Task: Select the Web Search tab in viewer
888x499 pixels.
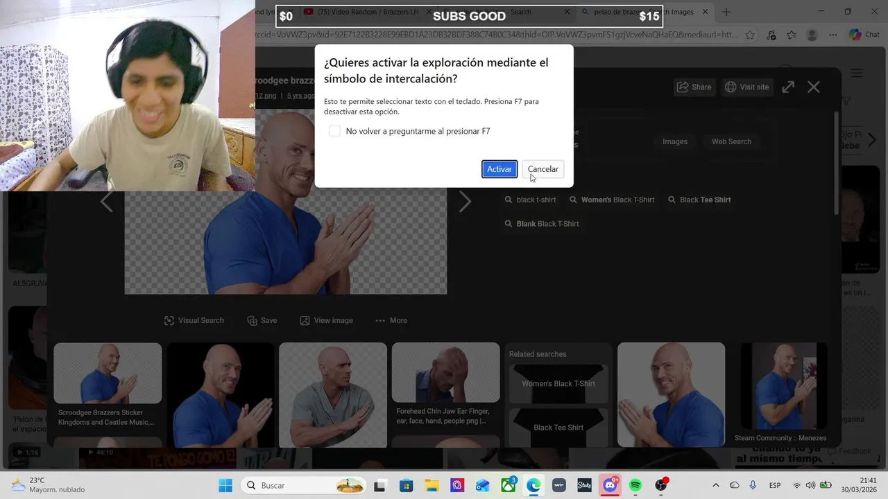Action: (x=731, y=141)
